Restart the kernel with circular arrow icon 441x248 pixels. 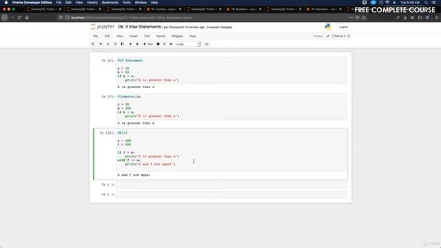click(x=165, y=44)
